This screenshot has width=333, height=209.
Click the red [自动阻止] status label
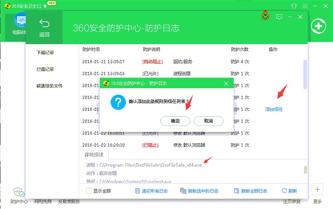(153, 62)
